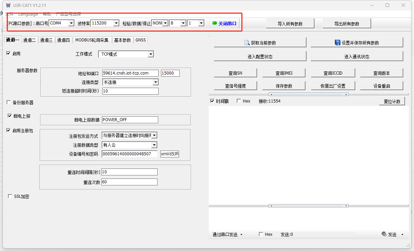
Task: Uncheck the 时间戳 timestamp checkbox
Action: [x=212, y=101]
